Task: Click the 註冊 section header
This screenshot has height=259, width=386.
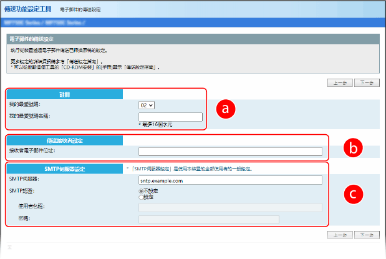Action: [x=64, y=95]
